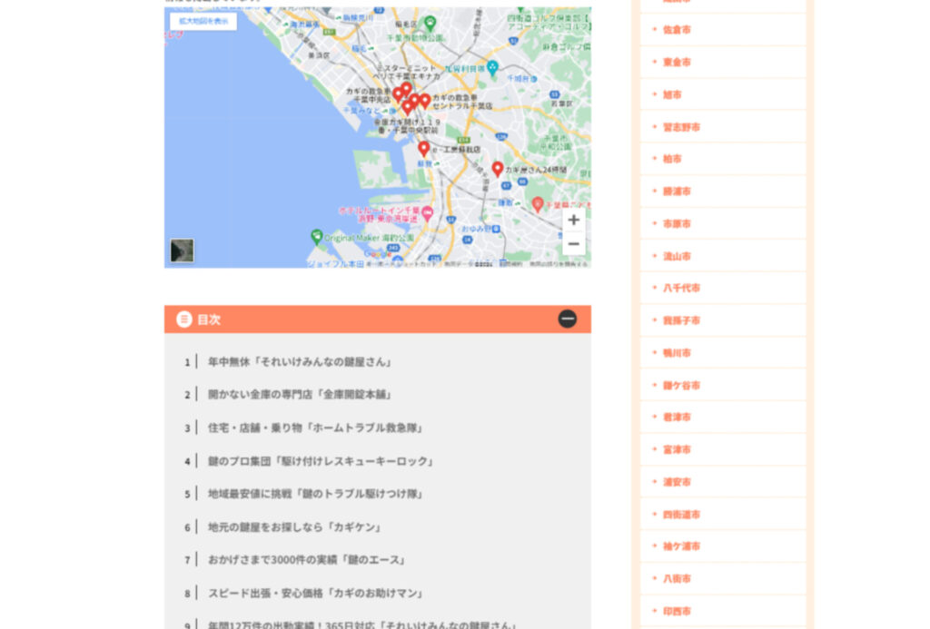Select the カギの救急車 千葉中央店 map pin
This screenshot has width=930, height=629.
[x=398, y=93]
